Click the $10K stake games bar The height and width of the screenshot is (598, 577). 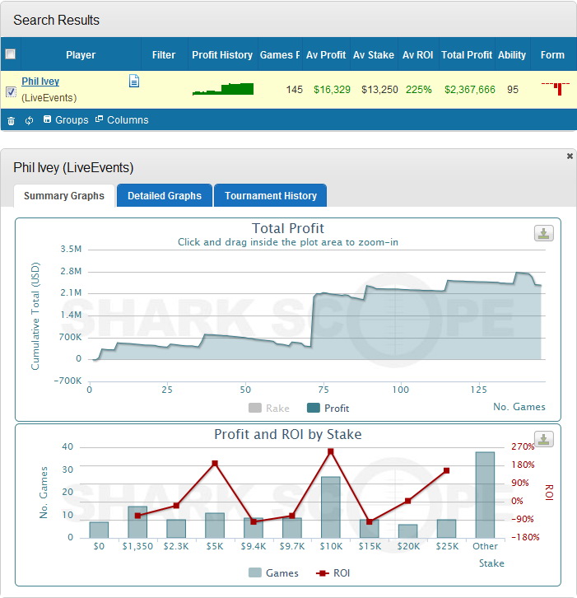[x=330, y=507]
